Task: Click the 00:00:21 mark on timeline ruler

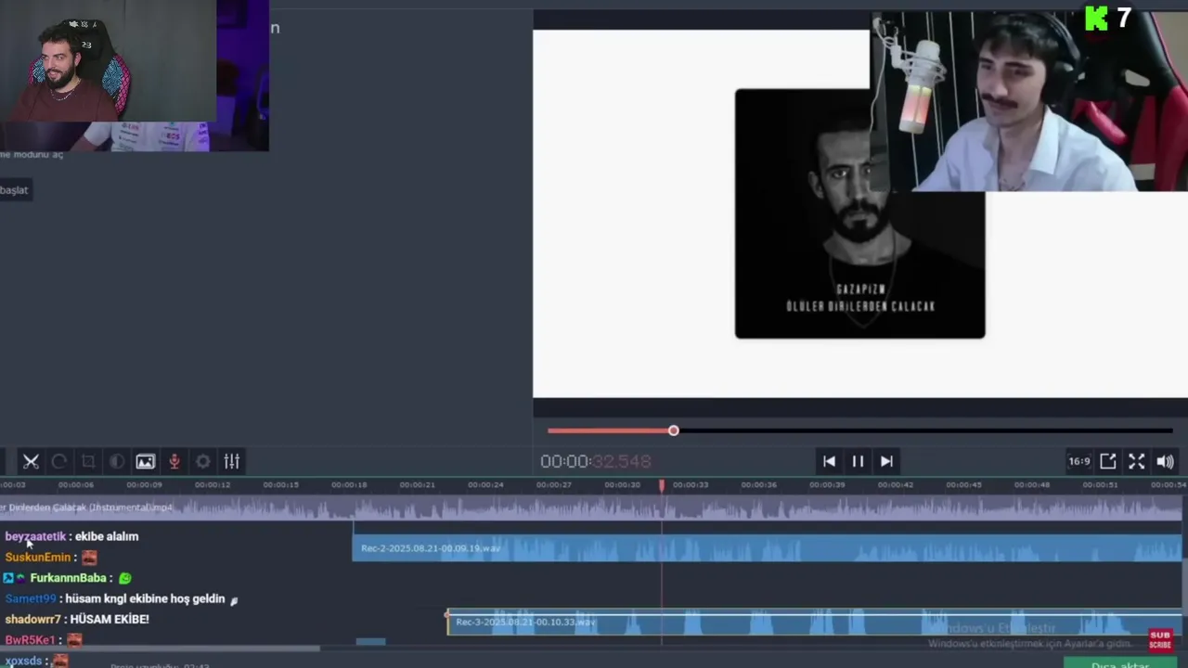Action: click(417, 485)
